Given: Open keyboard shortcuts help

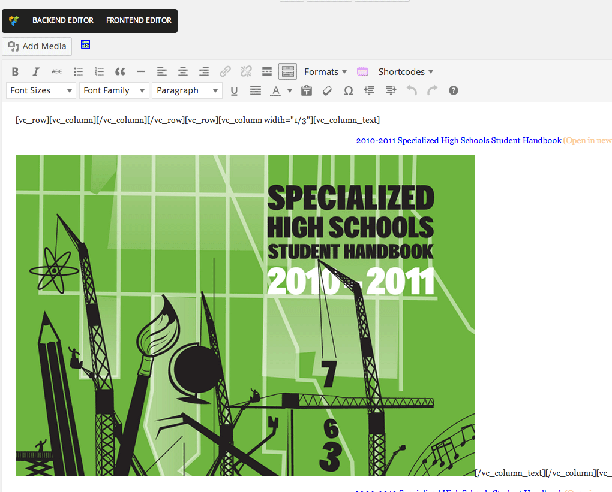Looking at the screenshot, I should coord(453,91).
